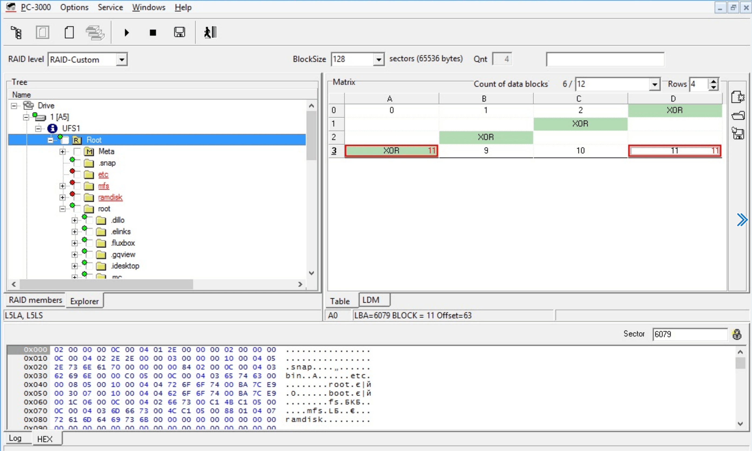Switch to the LDM tab
This screenshot has width=752, height=451.
tap(374, 300)
